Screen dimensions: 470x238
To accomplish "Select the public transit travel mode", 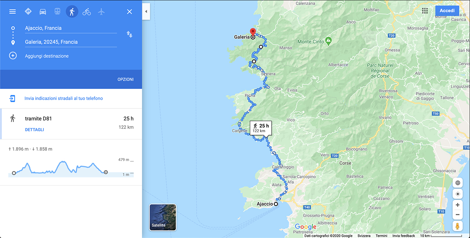I will coord(57,11).
